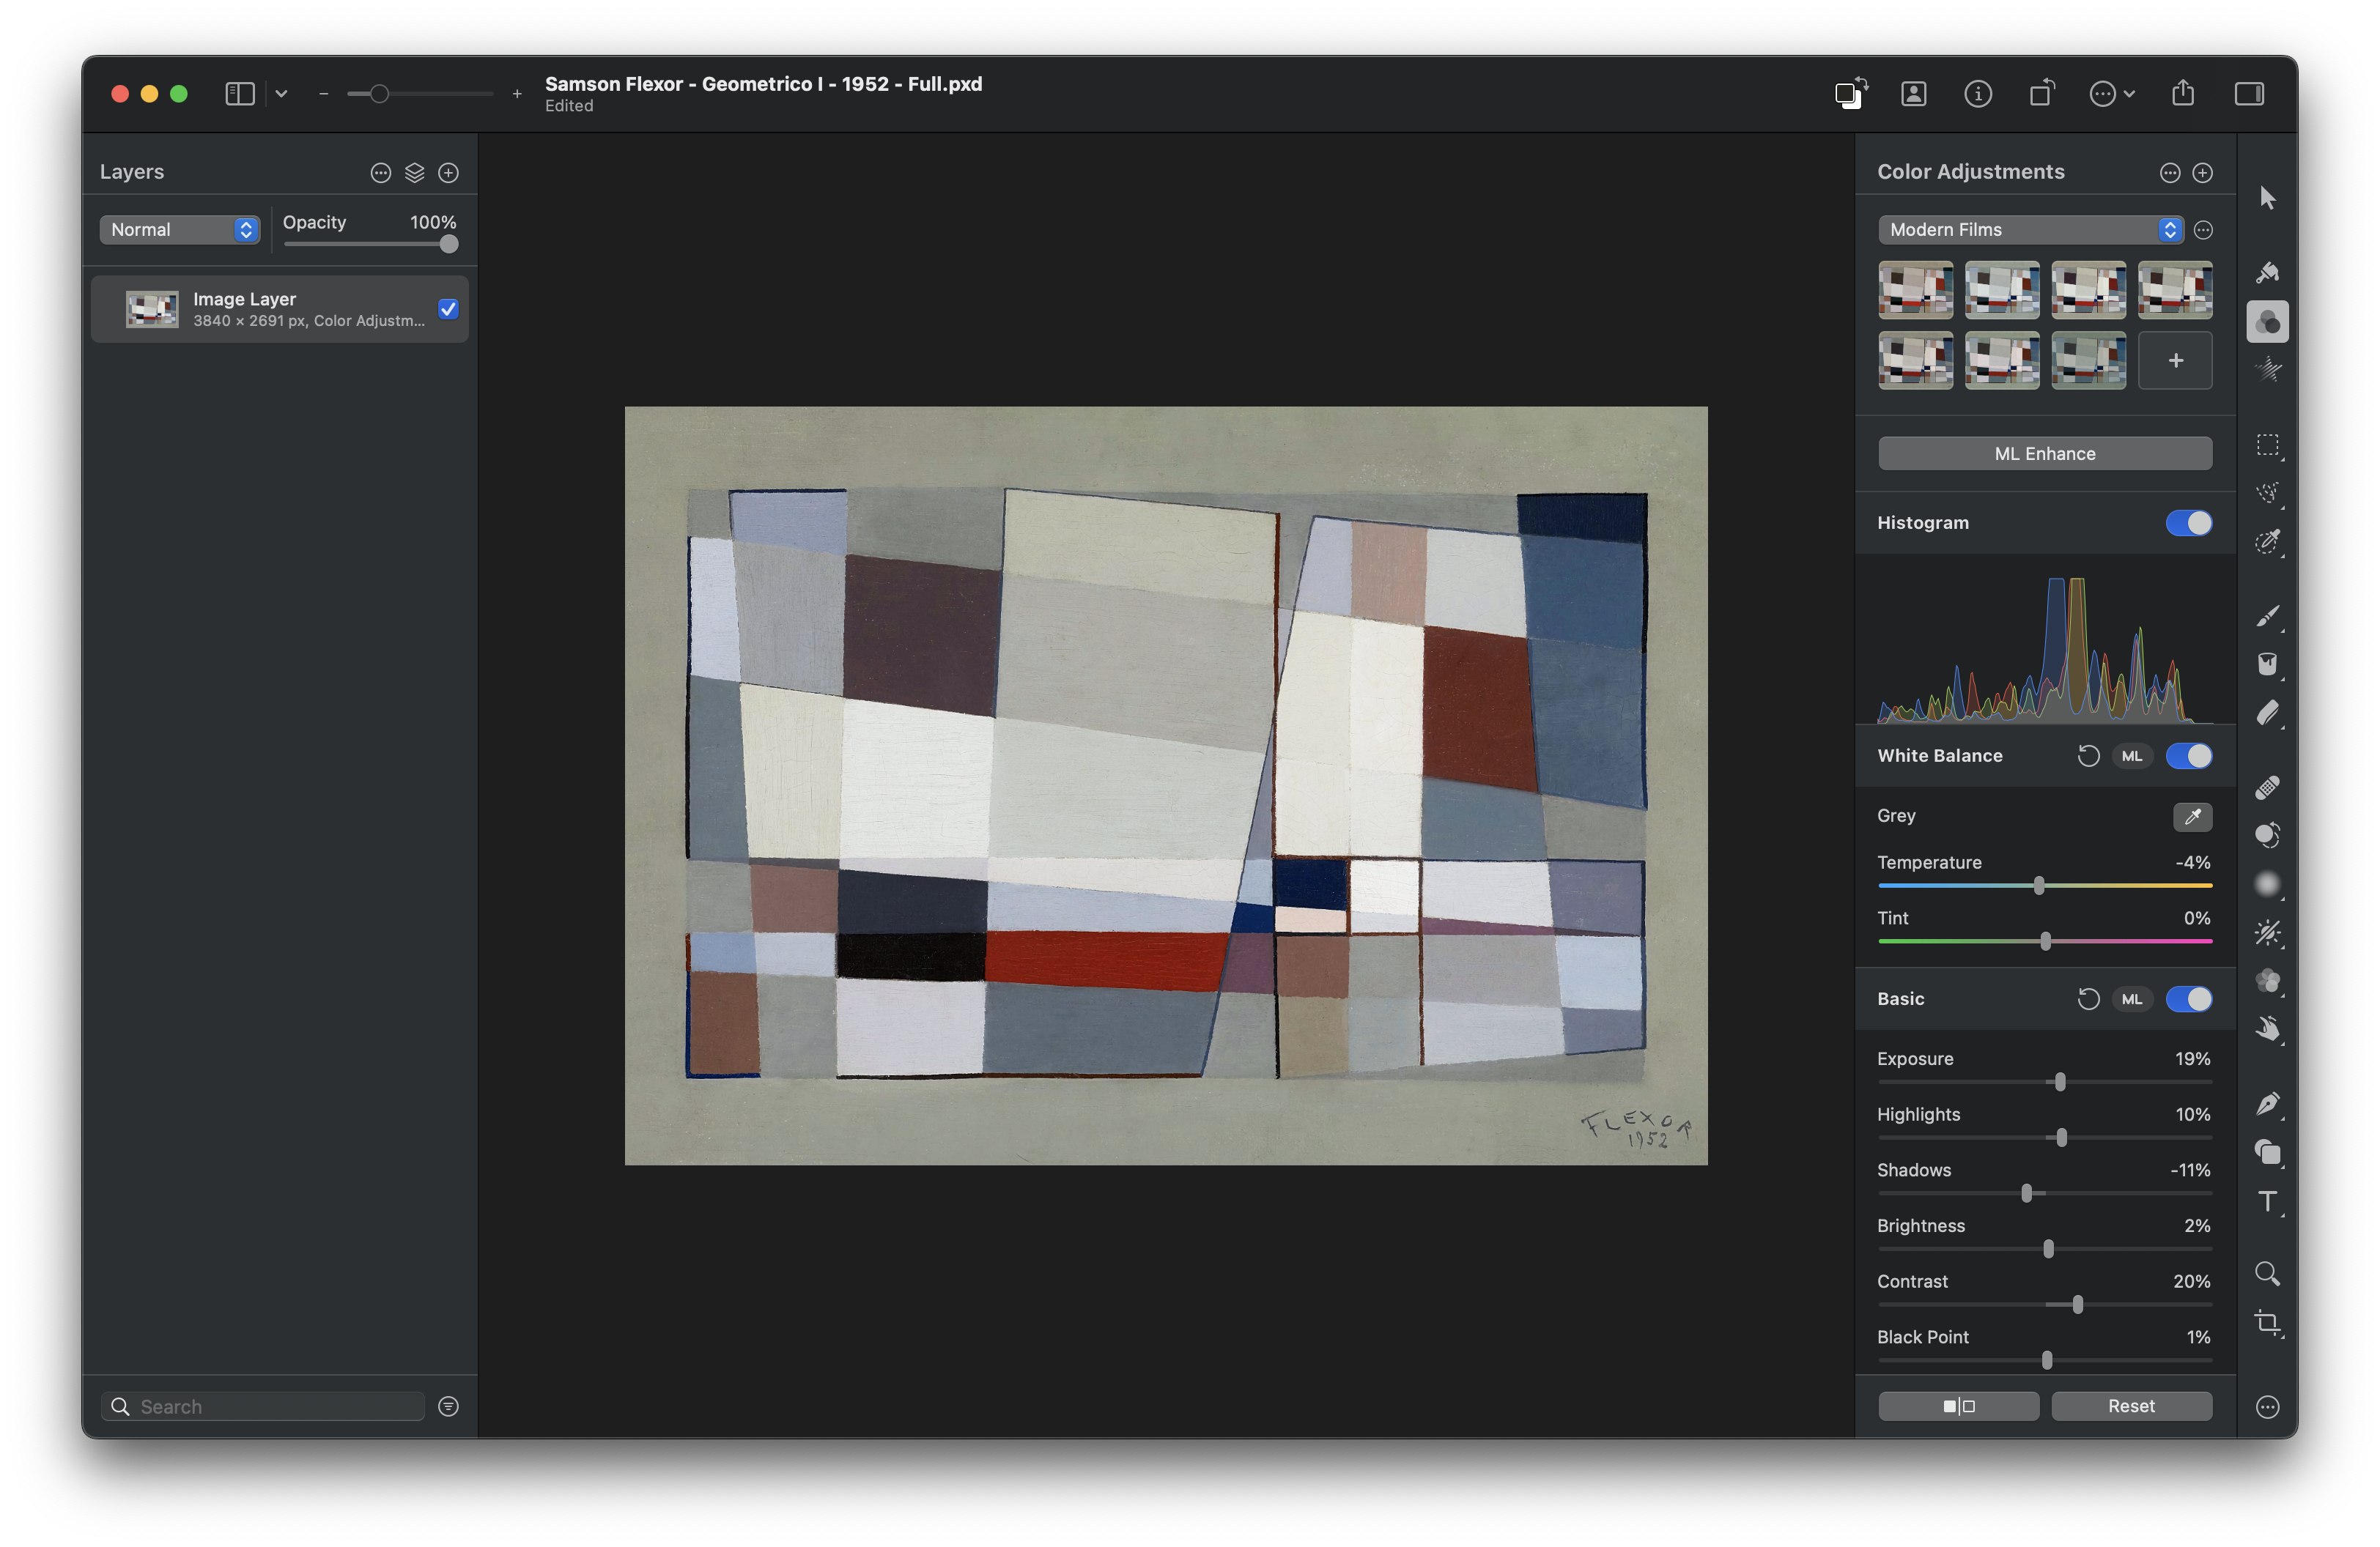Screen dimensions: 2380x1547
Task: Click the ML Enhance button
Action: coord(2044,453)
